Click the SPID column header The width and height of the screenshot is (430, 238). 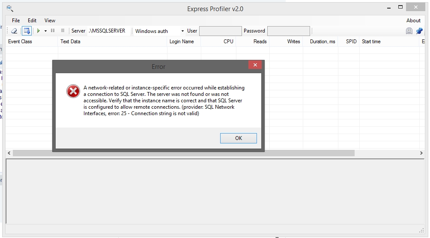[349, 42]
